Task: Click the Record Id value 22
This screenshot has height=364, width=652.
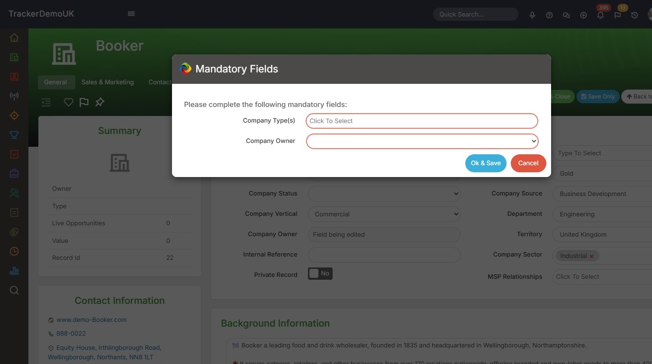Action: (170, 258)
